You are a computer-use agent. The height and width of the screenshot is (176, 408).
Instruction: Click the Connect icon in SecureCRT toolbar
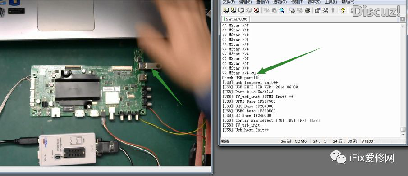coord(226,10)
